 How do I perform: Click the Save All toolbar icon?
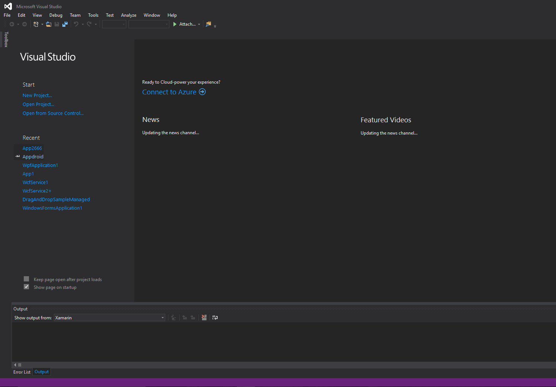tap(65, 24)
